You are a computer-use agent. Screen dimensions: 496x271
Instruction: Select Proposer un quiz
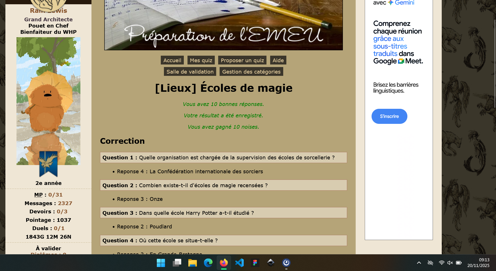click(242, 60)
